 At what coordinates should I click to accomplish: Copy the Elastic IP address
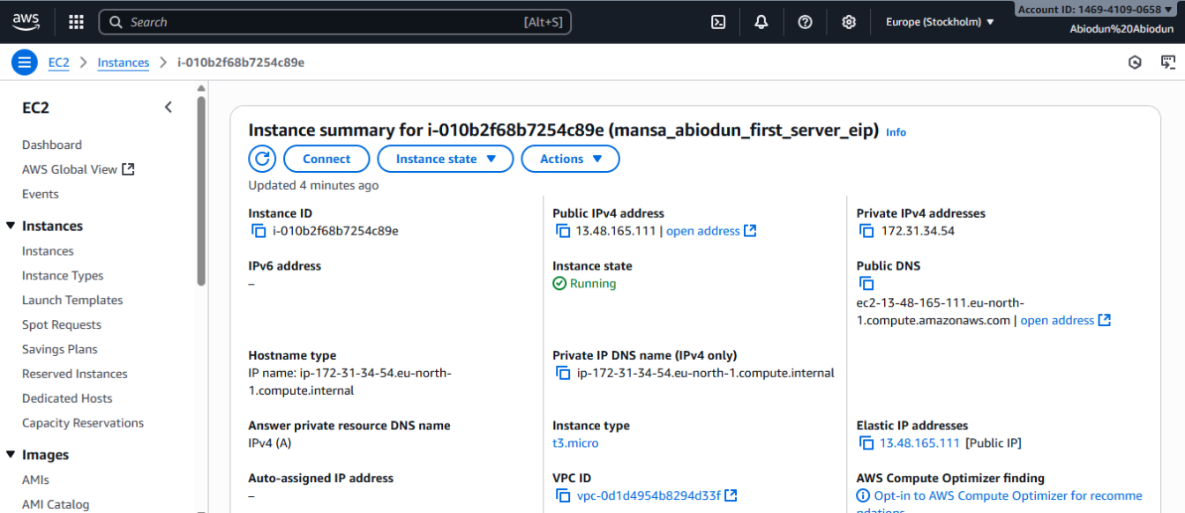pyautogui.click(x=866, y=443)
